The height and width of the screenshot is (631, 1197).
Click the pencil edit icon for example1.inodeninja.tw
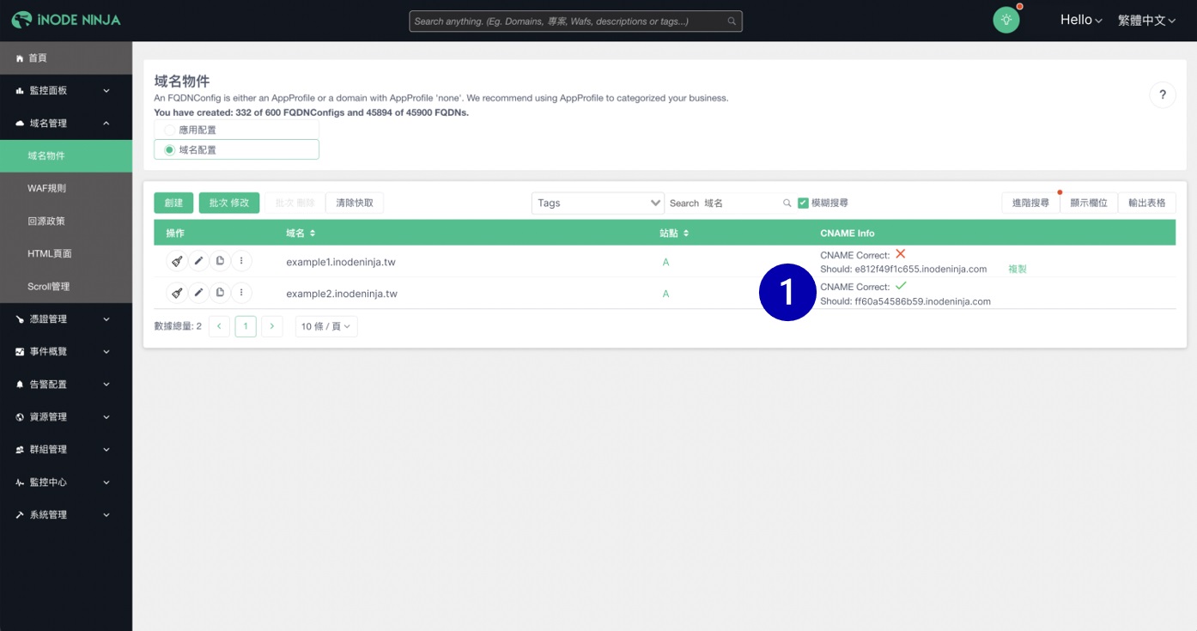pos(198,261)
